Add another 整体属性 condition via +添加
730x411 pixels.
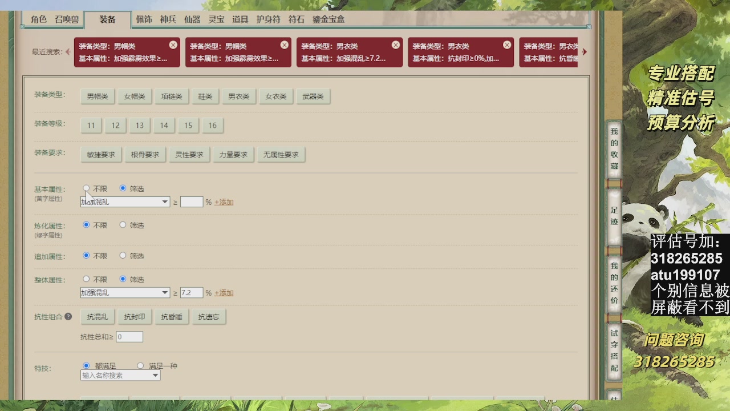coord(224,293)
